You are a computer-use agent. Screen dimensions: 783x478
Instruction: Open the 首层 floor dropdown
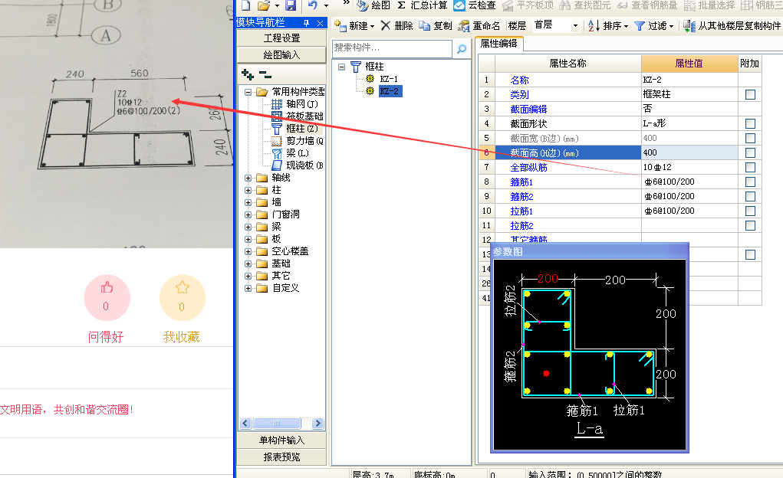coord(575,25)
